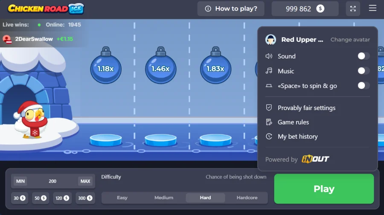This screenshot has height=215, width=384.
Task: Click the info icon beside How to play
Action: pyautogui.click(x=208, y=9)
